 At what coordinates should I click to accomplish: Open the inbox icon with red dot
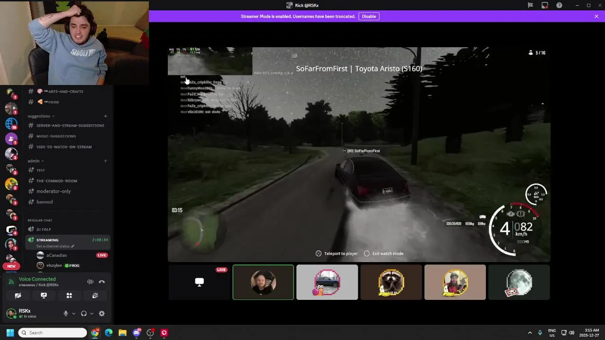pyautogui.click(x=545, y=5)
